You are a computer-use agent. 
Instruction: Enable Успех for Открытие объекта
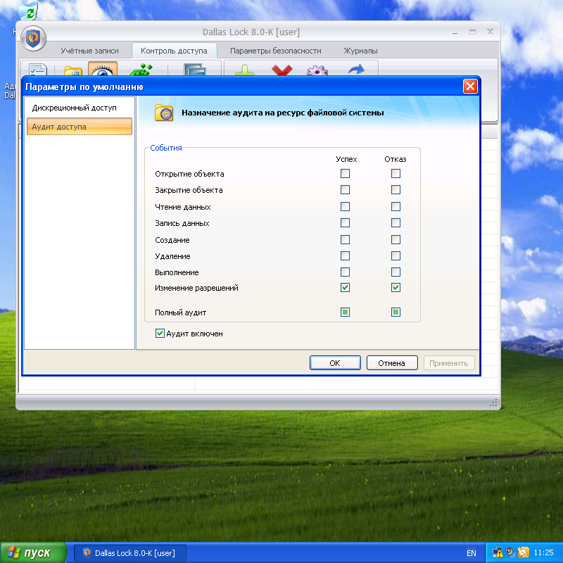pyautogui.click(x=345, y=174)
